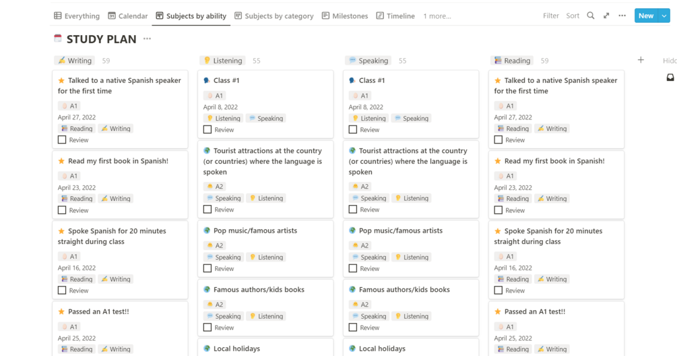Check Review on Listening Pop music/famous artists card
The height and width of the screenshot is (356, 677).
(207, 268)
